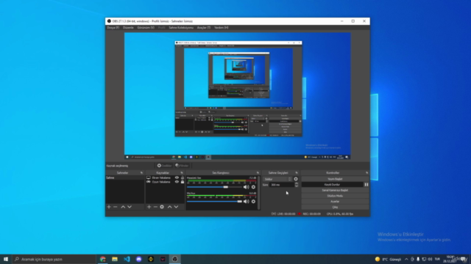Pause recording with the pause icon

366,185
